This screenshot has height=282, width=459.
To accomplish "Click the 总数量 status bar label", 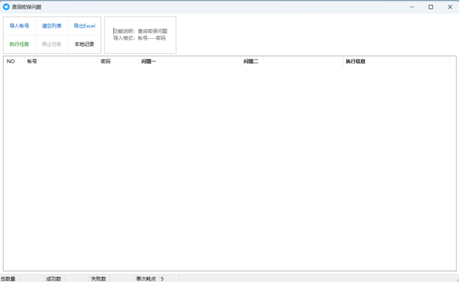I will click(x=8, y=279).
